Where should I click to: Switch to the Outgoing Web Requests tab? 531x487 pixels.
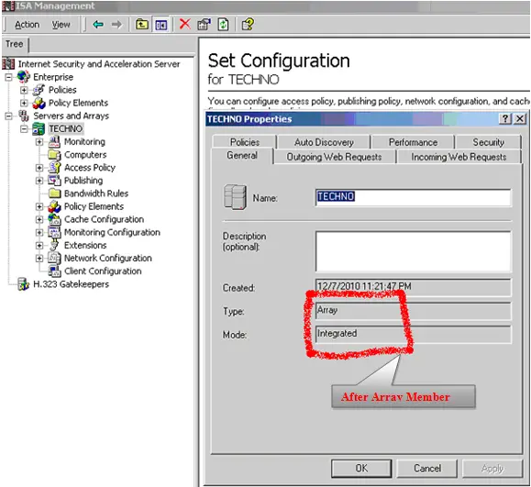(x=334, y=157)
